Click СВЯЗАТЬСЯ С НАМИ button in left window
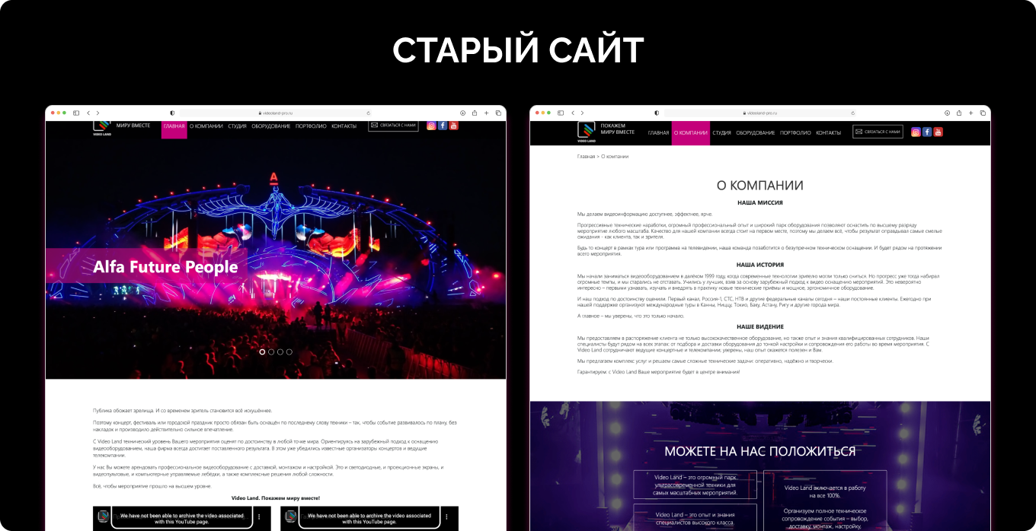1036x531 pixels. pos(393,126)
